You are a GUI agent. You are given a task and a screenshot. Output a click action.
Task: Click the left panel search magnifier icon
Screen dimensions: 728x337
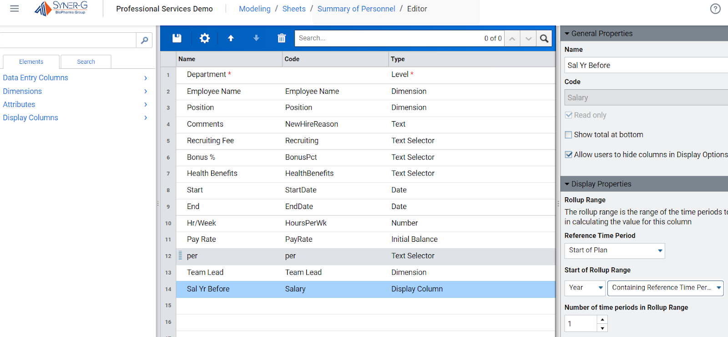[x=144, y=41]
